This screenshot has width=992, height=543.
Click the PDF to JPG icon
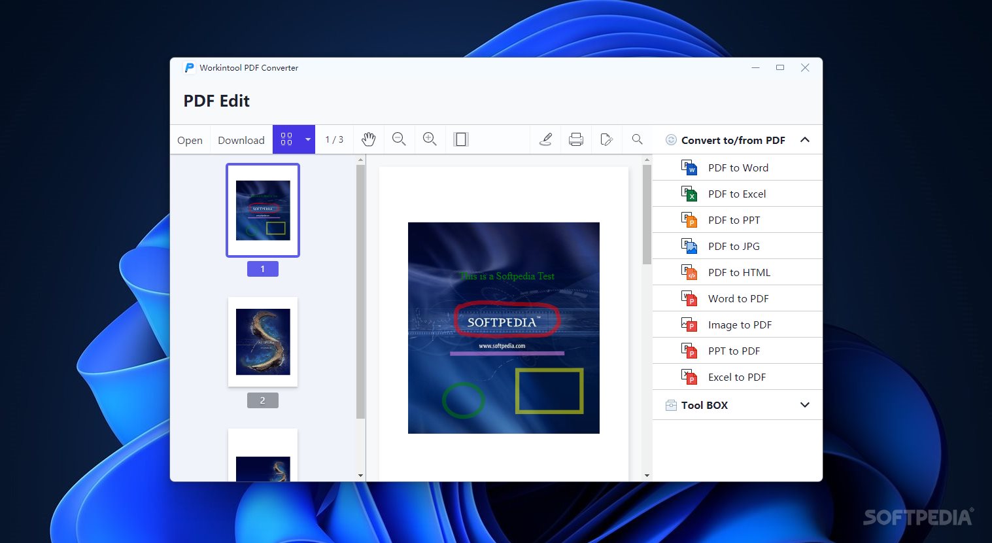point(689,246)
